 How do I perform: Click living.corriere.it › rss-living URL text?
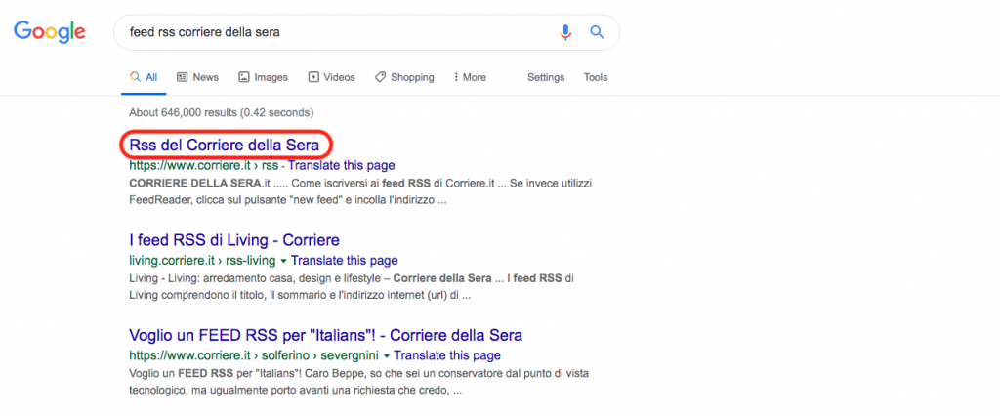coord(202,261)
